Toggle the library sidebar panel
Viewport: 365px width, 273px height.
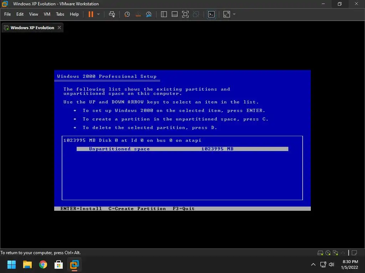click(x=164, y=14)
